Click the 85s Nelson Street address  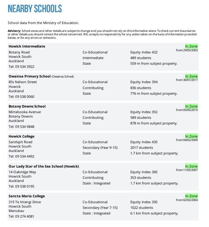click(x=23, y=82)
